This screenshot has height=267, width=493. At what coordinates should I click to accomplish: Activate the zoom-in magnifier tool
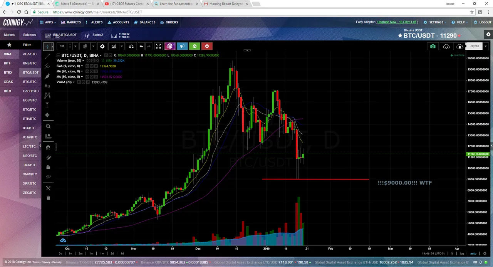point(48,126)
